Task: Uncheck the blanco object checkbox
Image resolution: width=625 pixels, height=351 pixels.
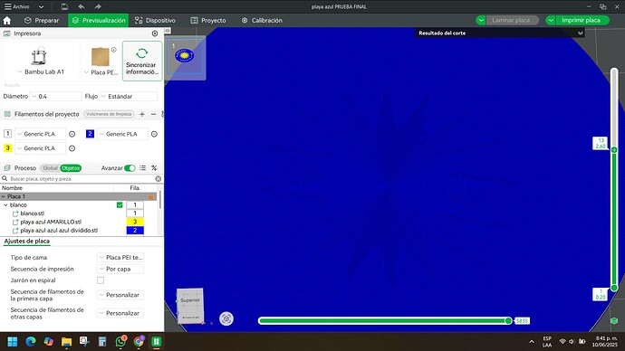Action: (x=120, y=205)
